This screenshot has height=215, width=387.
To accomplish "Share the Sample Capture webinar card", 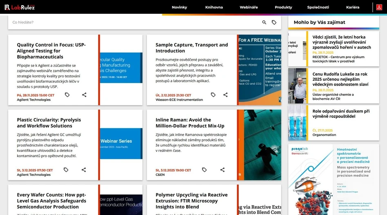I will tap(225, 95).
